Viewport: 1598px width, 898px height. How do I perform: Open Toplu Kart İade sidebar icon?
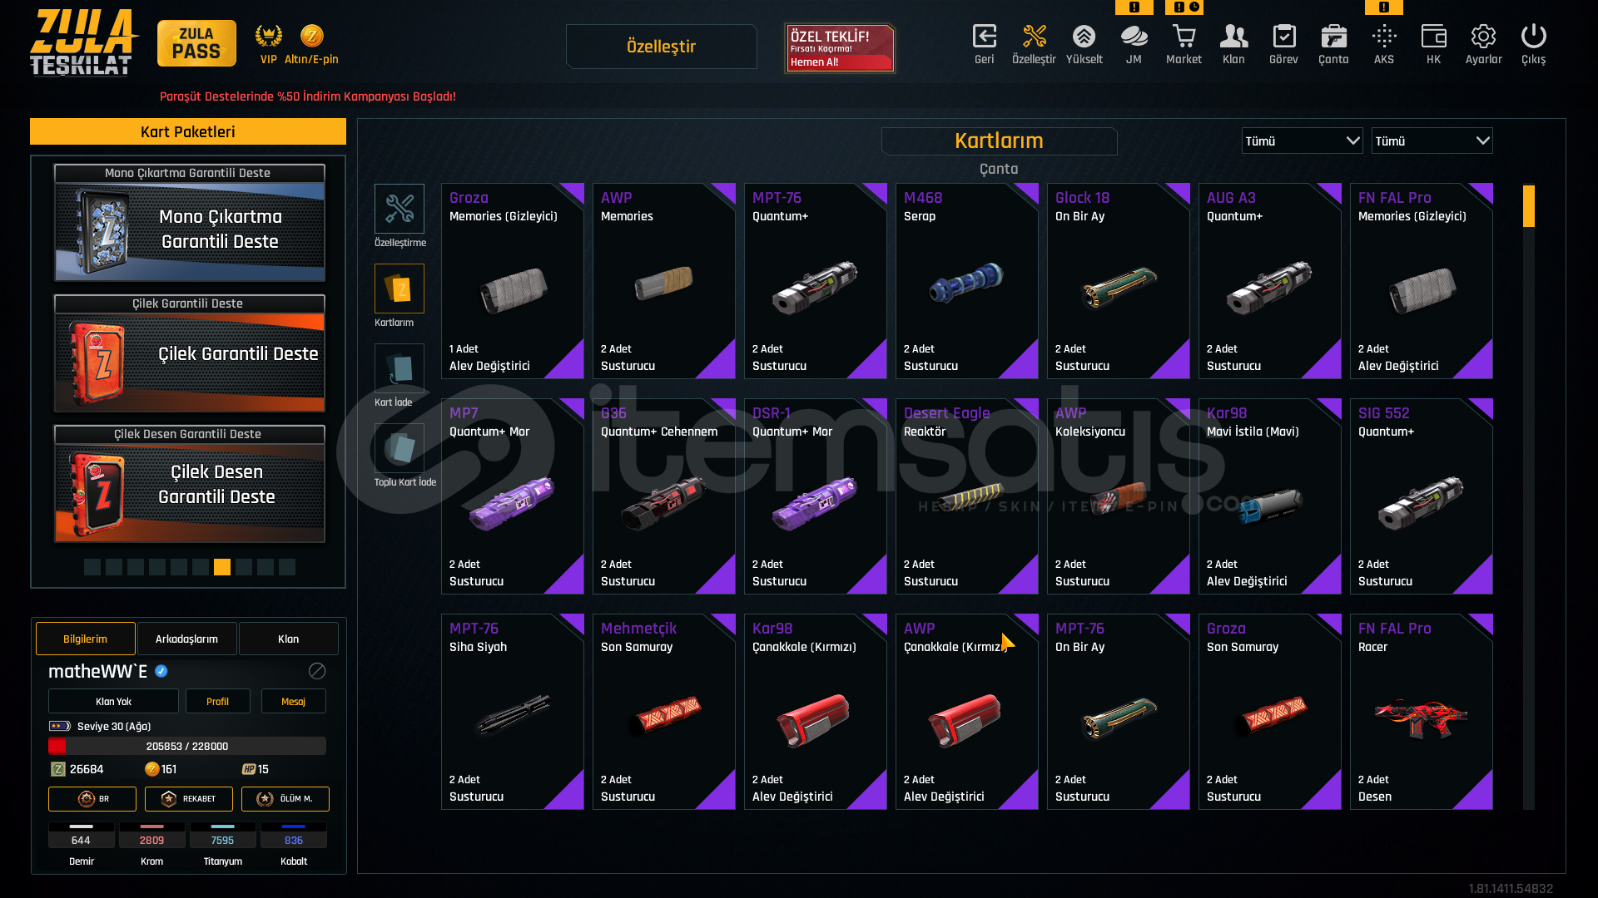[x=399, y=447]
